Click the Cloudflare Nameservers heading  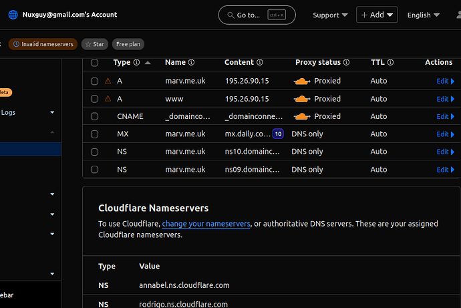click(154, 208)
